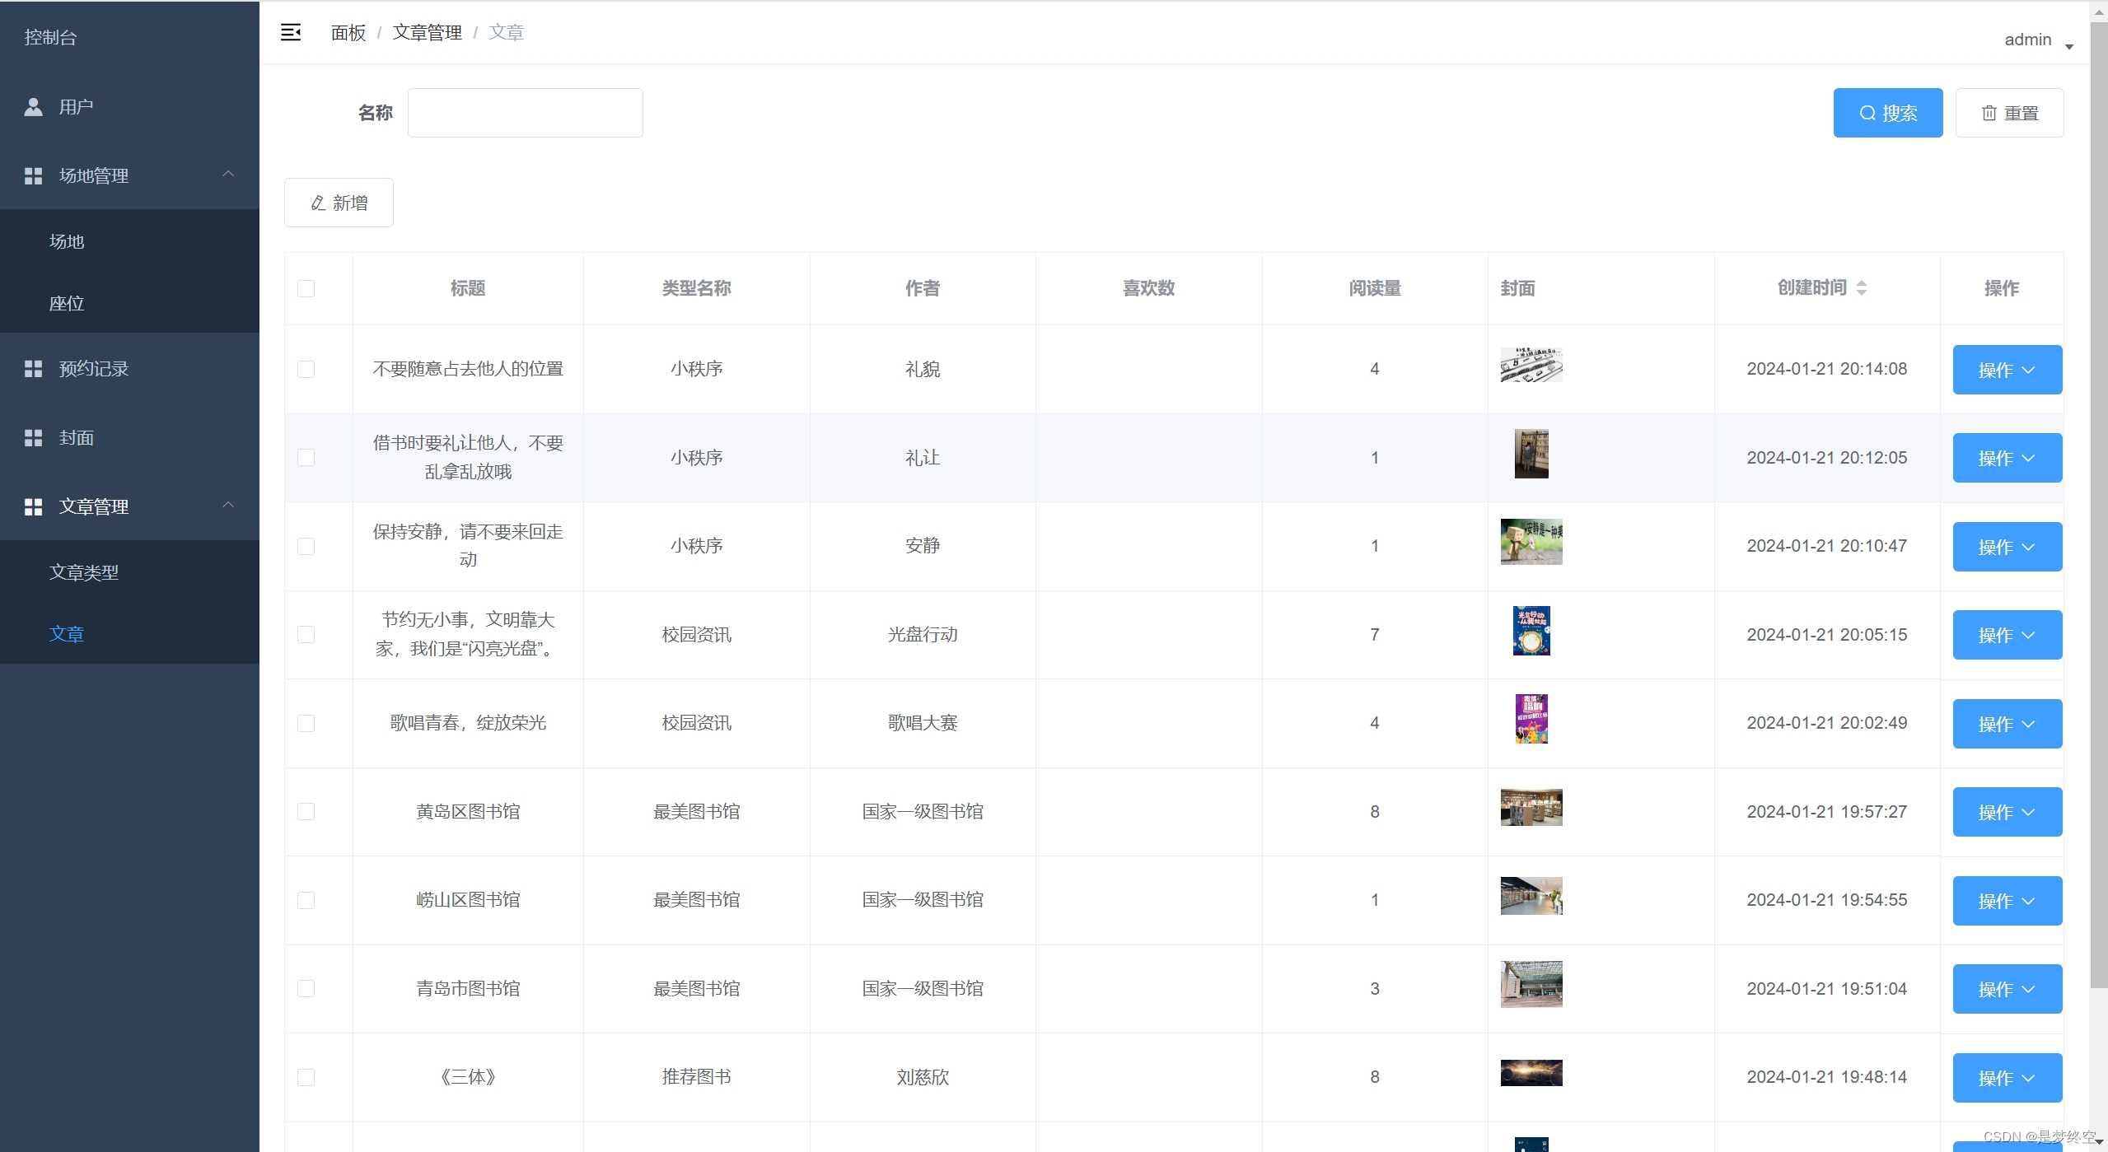2108x1152 pixels.
Task: Check the row 不要随意占去他人的位置
Action: point(306,369)
